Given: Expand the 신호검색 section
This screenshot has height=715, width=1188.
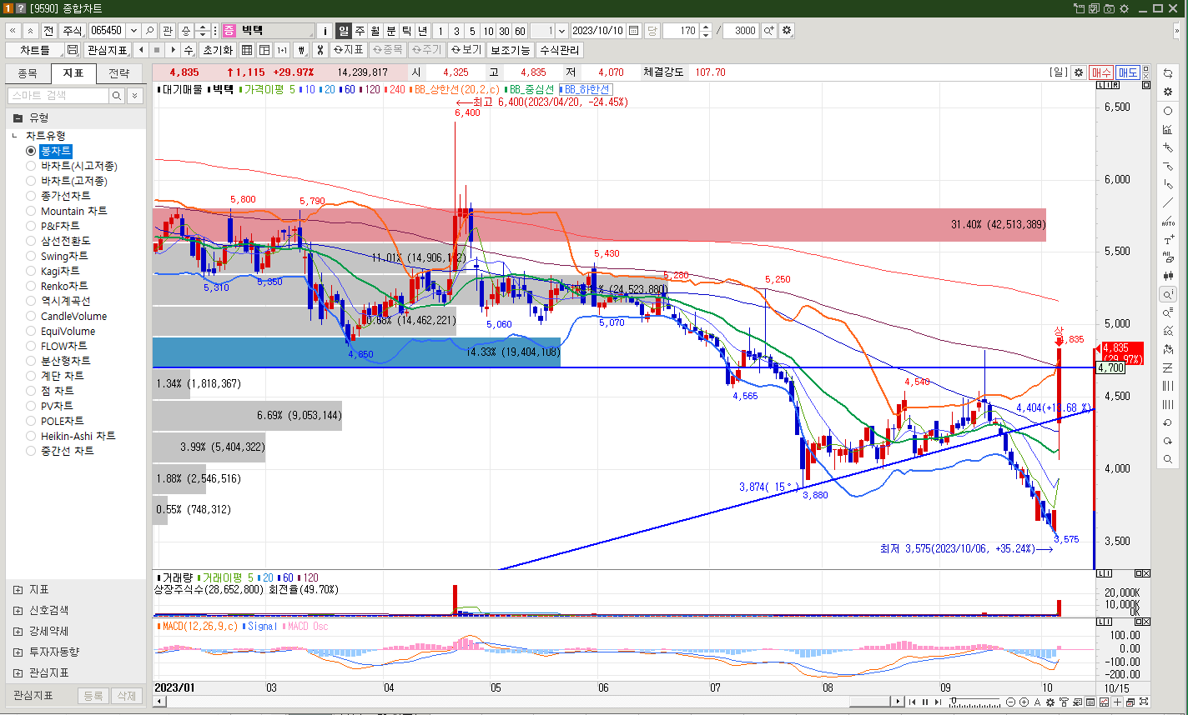Looking at the screenshot, I should click(x=18, y=610).
